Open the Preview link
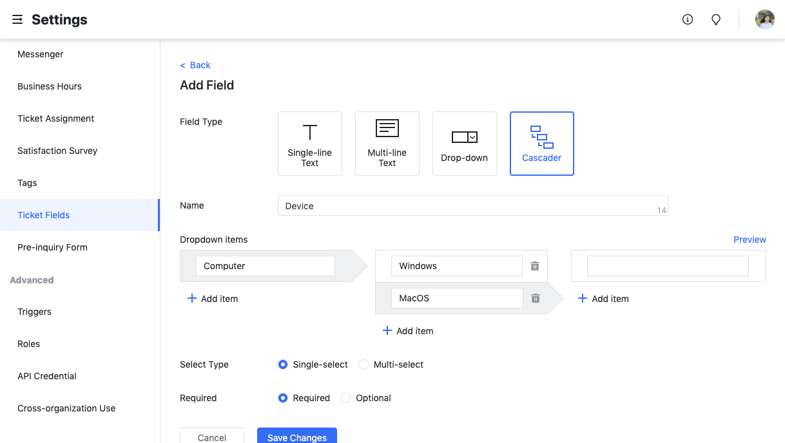 [750, 240]
